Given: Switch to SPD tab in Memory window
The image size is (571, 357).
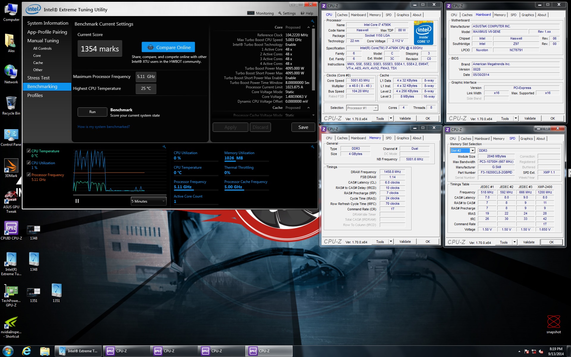Looking at the screenshot, I should click(388, 138).
